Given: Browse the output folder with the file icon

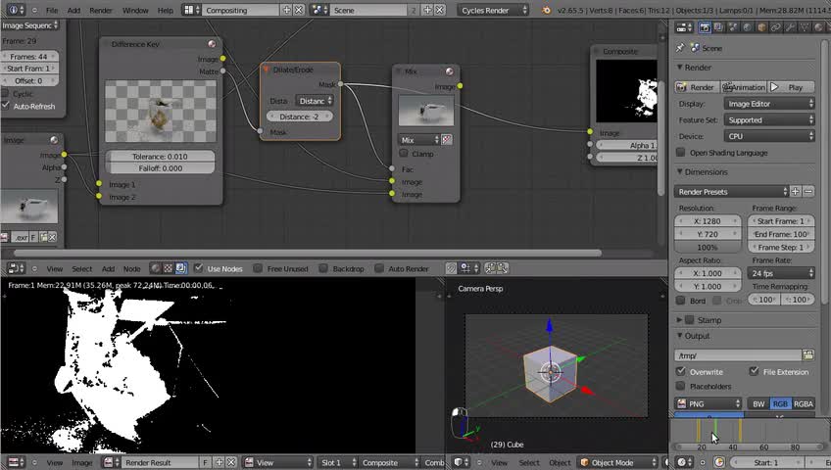Looking at the screenshot, I should [808, 355].
